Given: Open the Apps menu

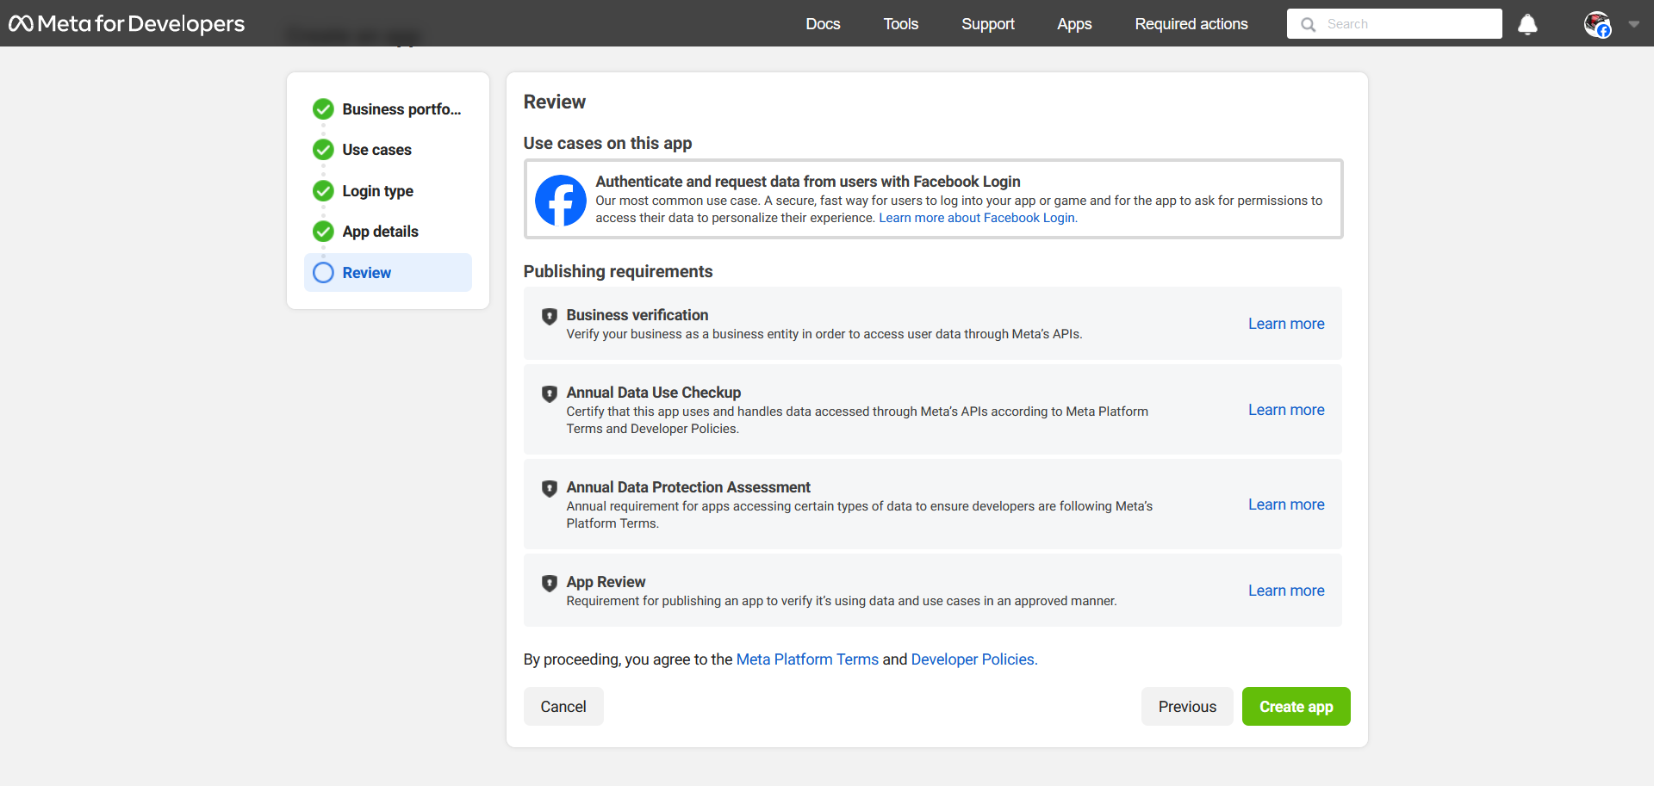Looking at the screenshot, I should tap(1074, 24).
